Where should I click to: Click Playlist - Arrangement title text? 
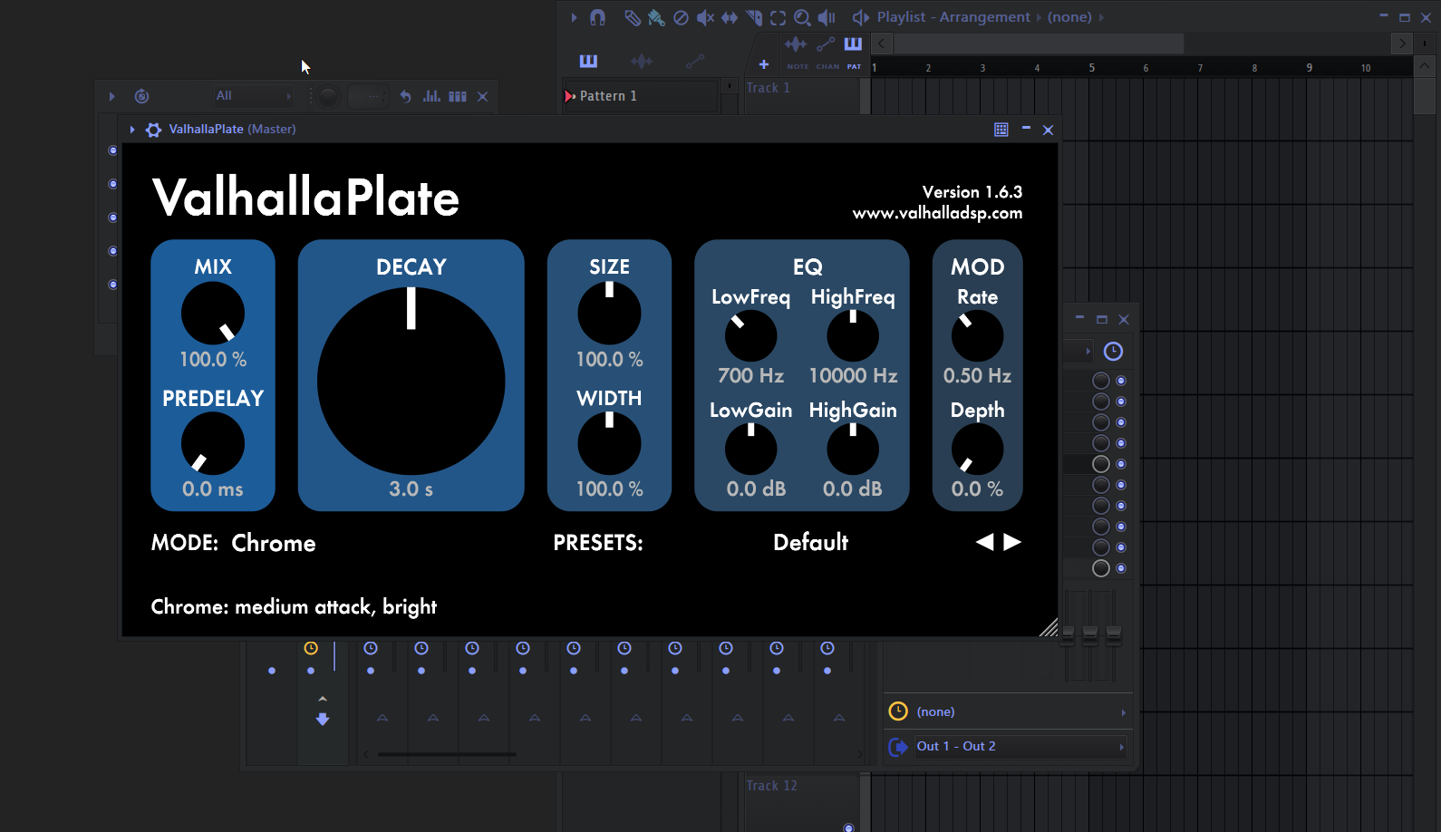click(x=953, y=17)
